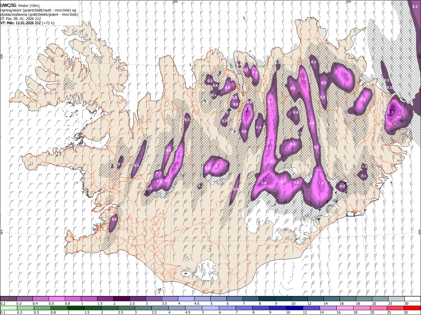
Task: Click the 'VT: Mán. 12.01.2026 21Z (+72 h)' line
Action: [27, 23]
